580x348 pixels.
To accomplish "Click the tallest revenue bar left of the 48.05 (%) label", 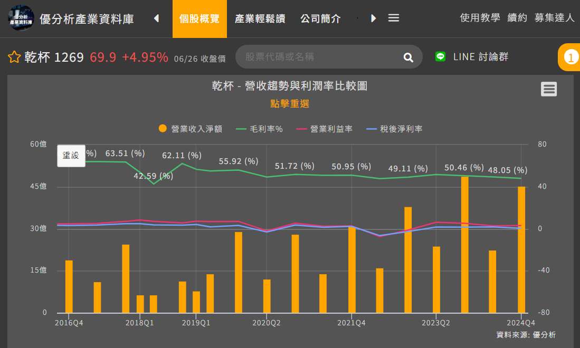I will click(x=464, y=245).
